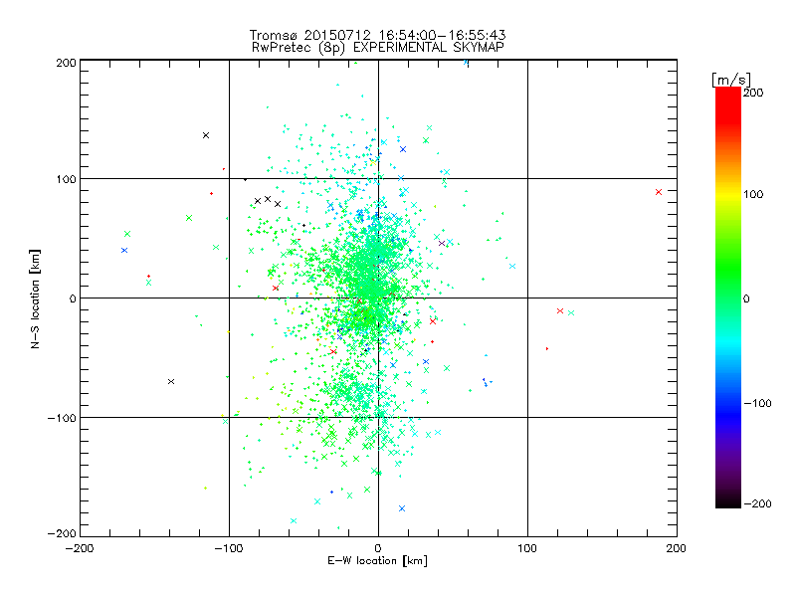
Task: Click the x-axis 200 tick label
Action: click(677, 548)
